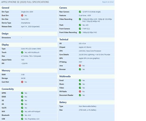Select the 'IP67' rating value
146x121 pixels.
[80, 62]
